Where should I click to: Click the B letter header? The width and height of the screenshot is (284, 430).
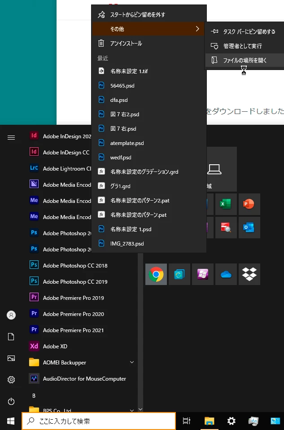tap(34, 396)
